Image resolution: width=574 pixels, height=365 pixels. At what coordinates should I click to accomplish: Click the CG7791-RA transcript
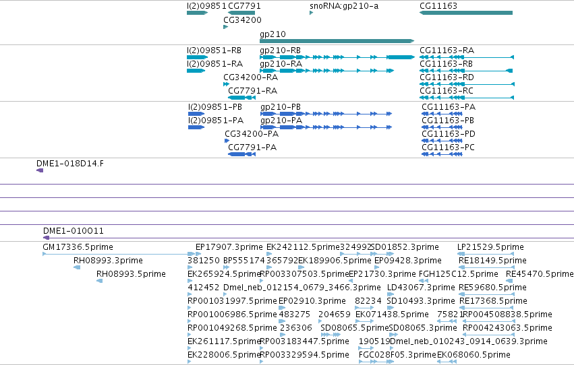252,91
